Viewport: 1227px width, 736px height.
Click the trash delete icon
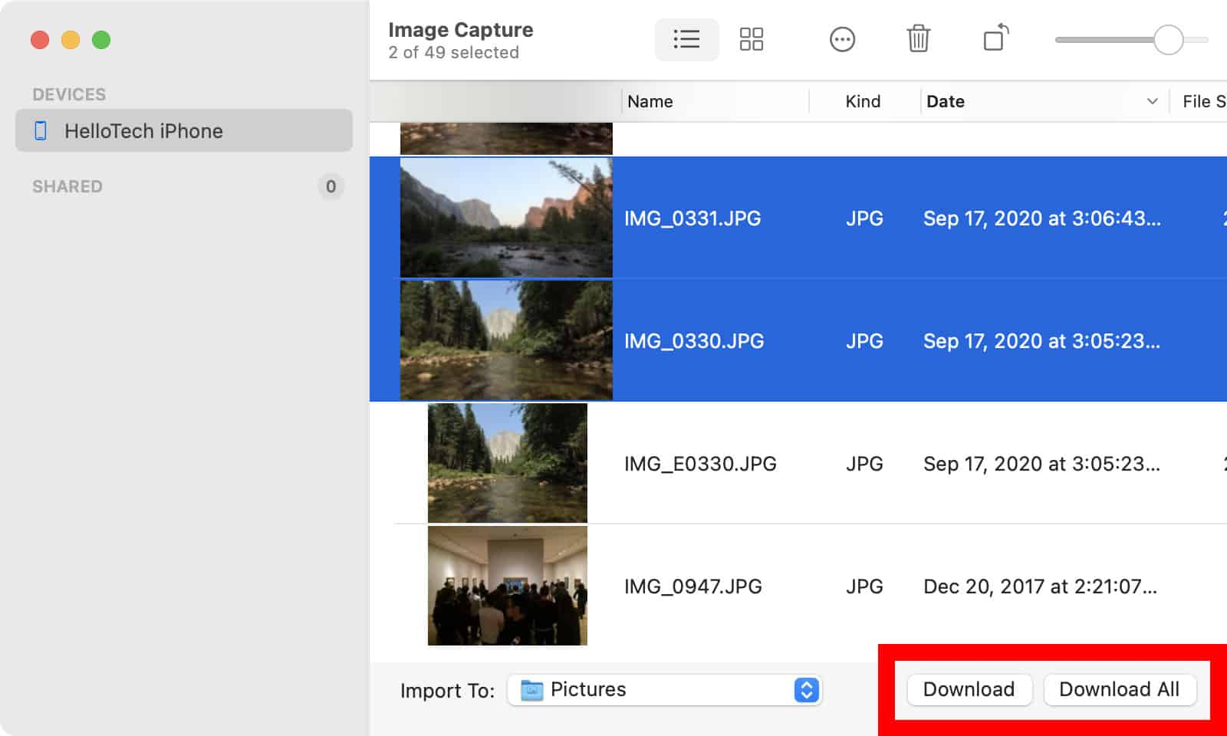(x=918, y=38)
